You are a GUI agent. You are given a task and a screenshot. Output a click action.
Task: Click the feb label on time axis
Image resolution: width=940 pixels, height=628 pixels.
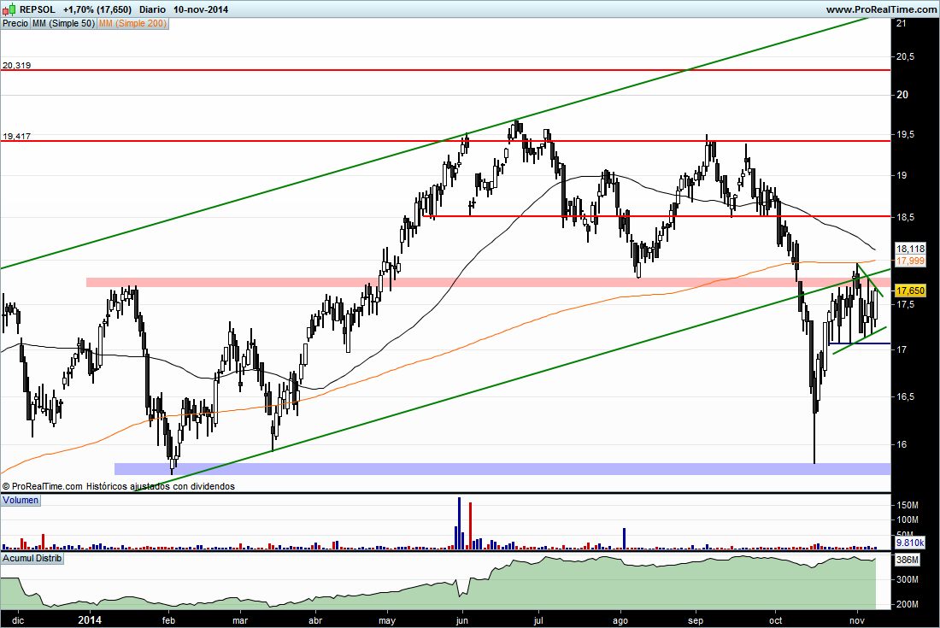(x=168, y=620)
